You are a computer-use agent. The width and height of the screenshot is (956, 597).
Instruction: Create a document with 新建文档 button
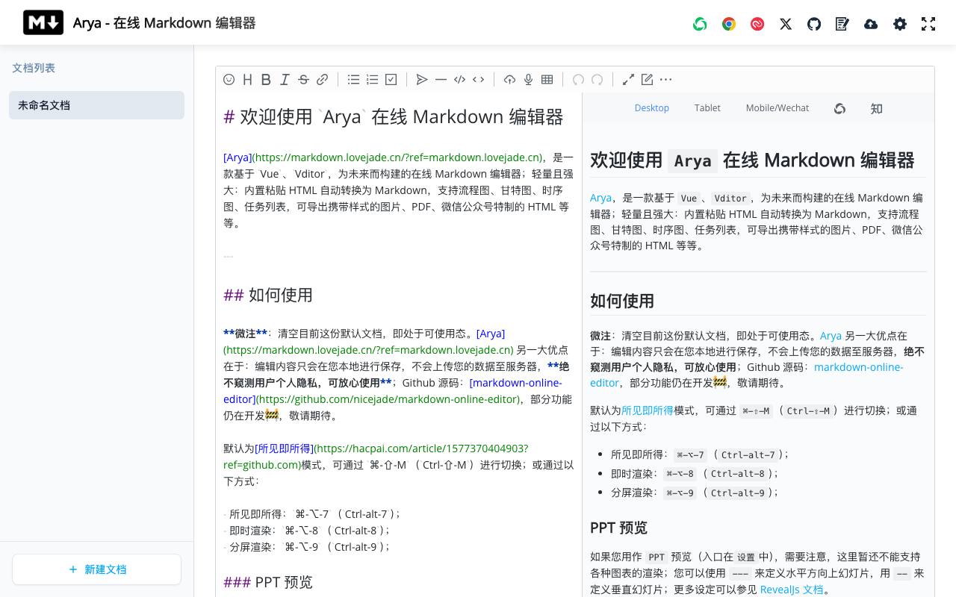96,569
